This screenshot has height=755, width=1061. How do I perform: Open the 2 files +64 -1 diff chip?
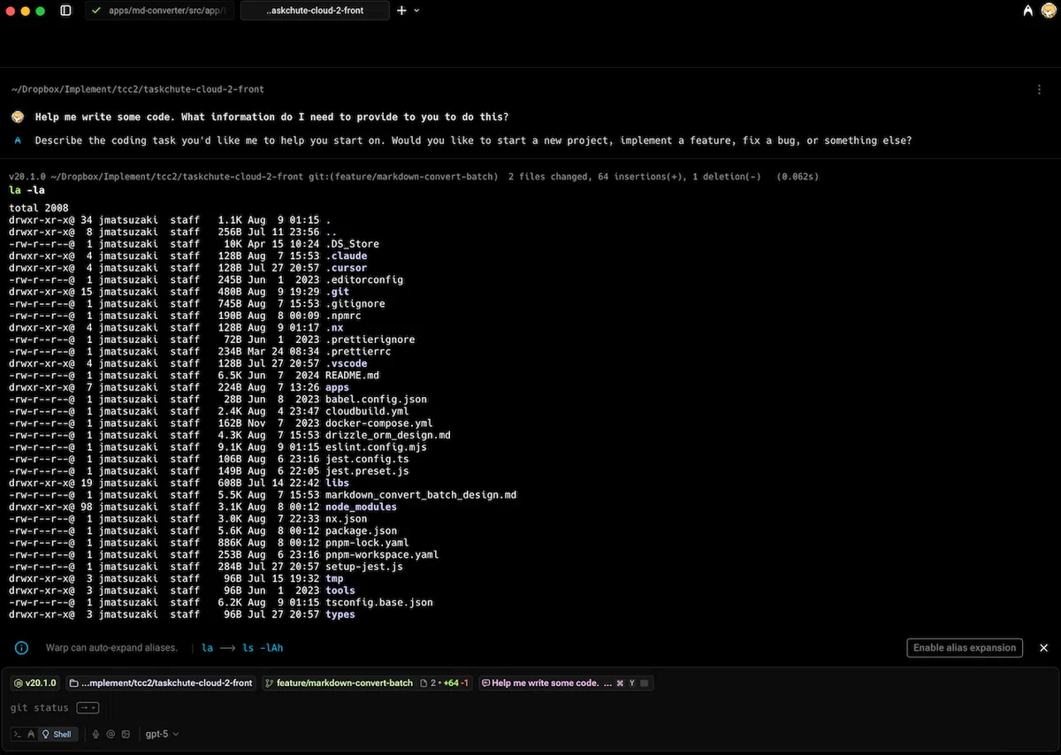pos(445,683)
